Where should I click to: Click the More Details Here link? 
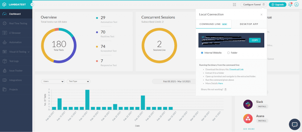(x=221, y=83)
